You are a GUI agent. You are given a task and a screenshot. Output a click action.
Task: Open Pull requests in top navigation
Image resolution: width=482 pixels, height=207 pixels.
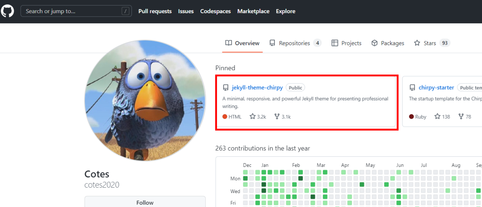[155, 11]
